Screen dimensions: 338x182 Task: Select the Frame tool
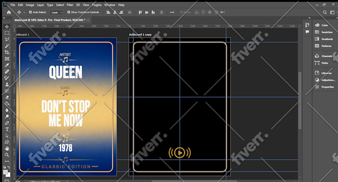coord(7,59)
